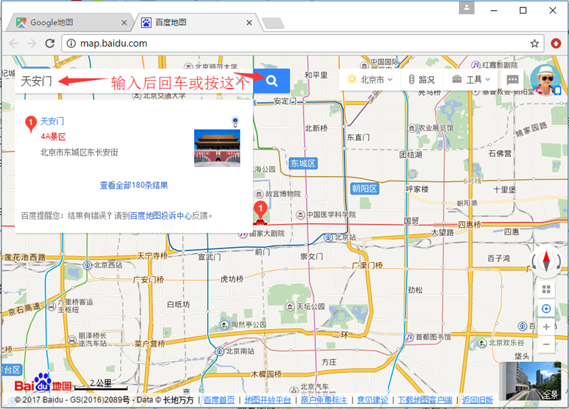569x409 pixels.
Task: Toggle the 路况 traffic layer
Action: pyautogui.click(x=421, y=80)
